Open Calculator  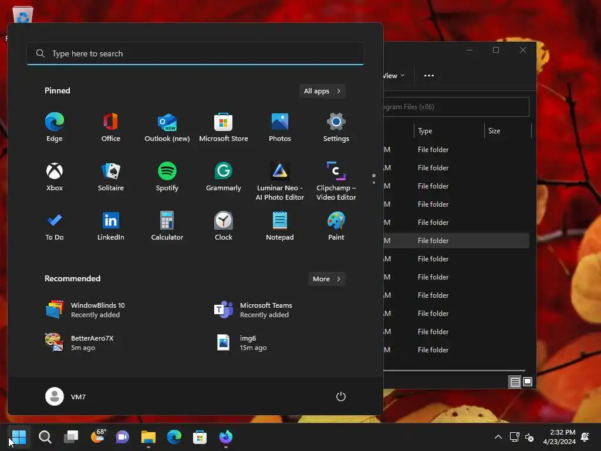click(167, 226)
